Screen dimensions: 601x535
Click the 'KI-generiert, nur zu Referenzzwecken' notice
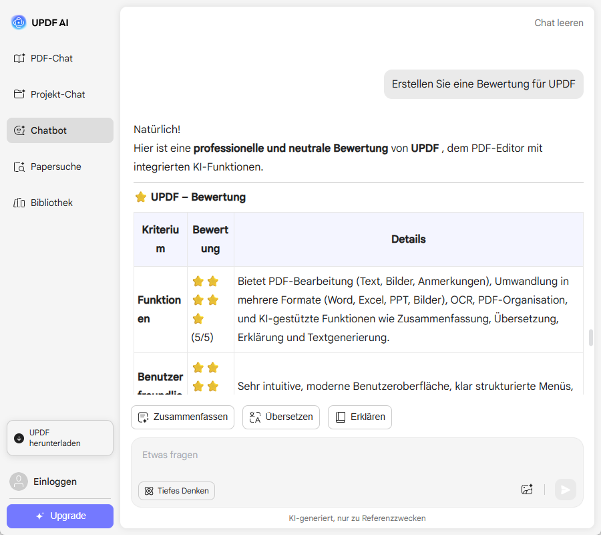click(357, 518)
